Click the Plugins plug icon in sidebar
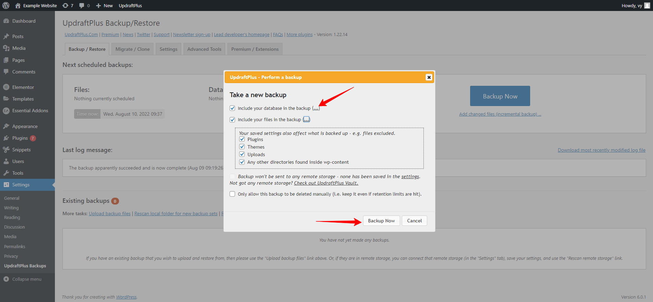 (x=6, y=138)
